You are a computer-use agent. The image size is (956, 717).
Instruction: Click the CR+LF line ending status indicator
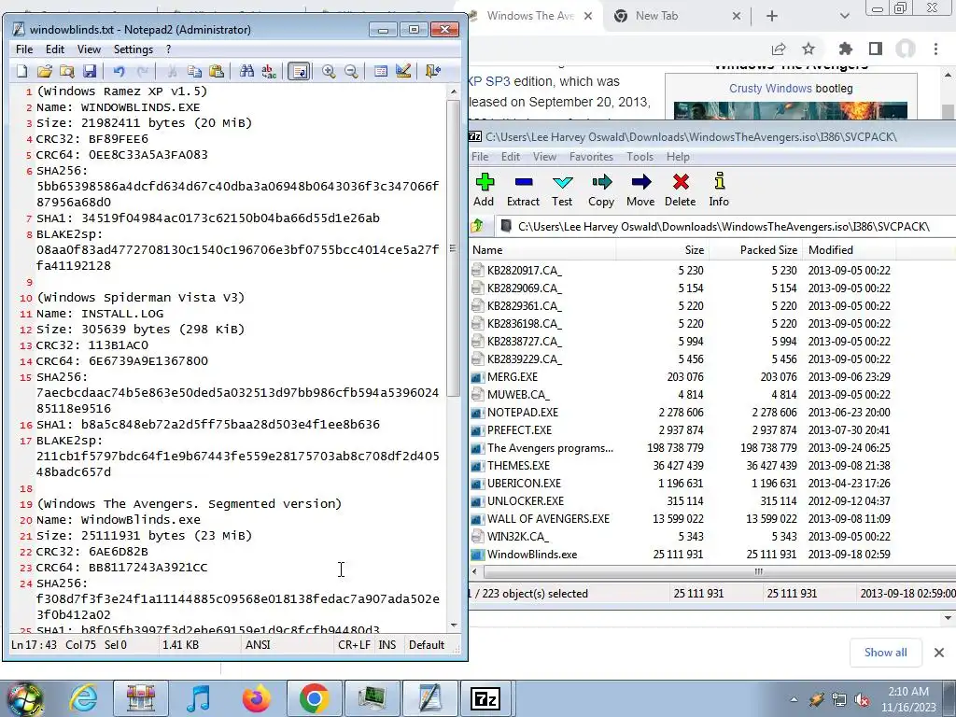coord(354,645)
